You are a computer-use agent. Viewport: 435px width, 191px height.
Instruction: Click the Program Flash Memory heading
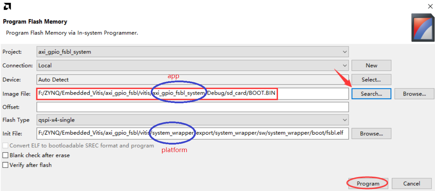pyautogui.click(x=35, y=21)
